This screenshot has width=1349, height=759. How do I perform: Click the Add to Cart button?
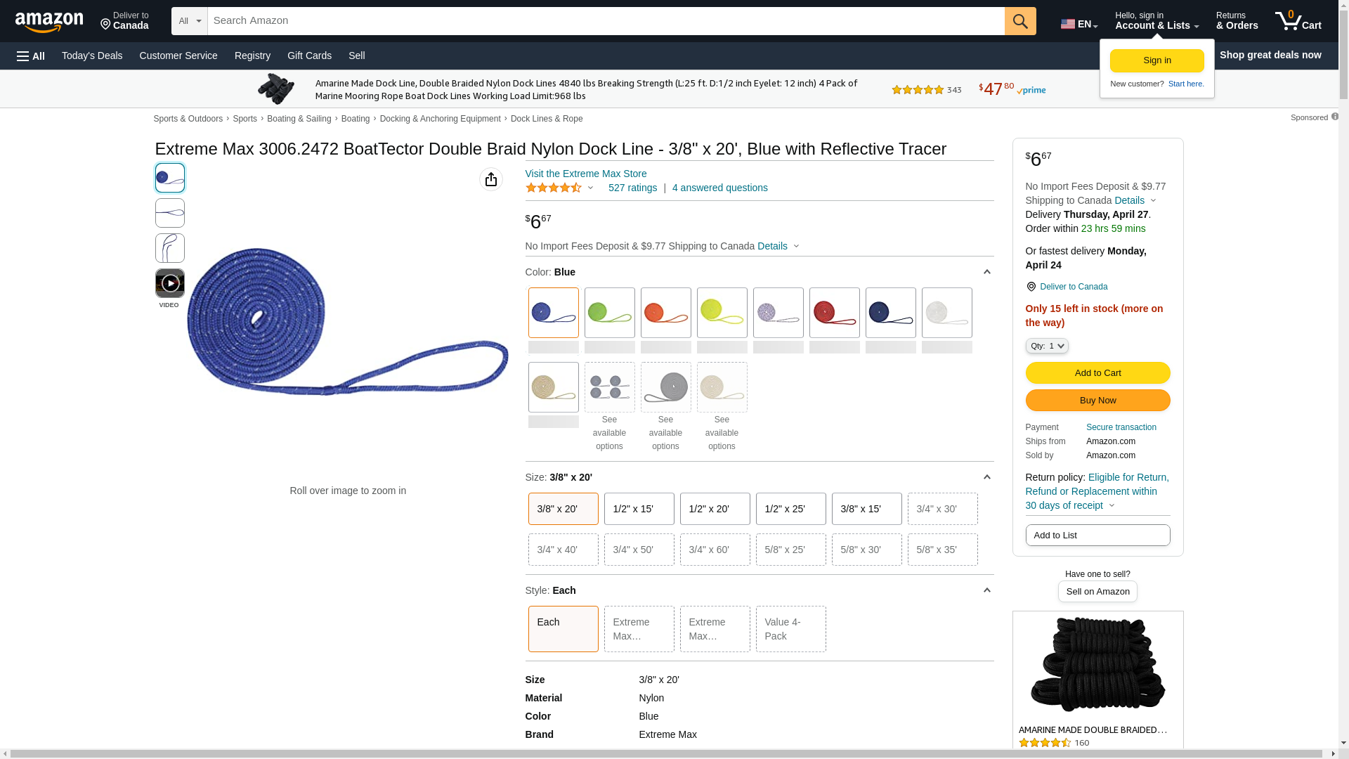coord(1098,373)
